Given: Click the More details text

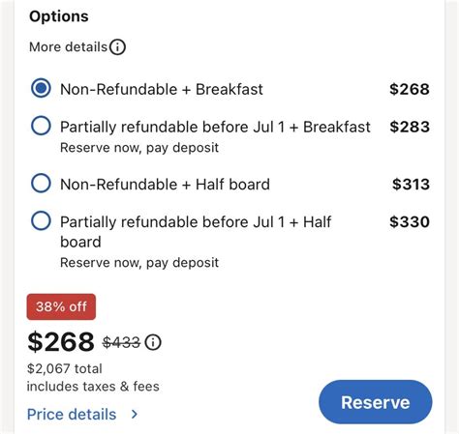Looking at the screenshot, I should [x=68, y=47].
